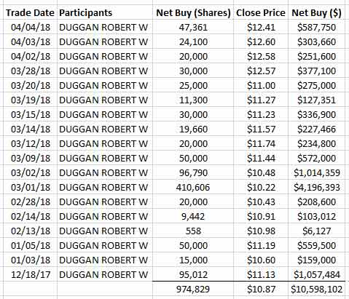
Task: Select the Close Price header cell
Action: click(x=261, y=12)
